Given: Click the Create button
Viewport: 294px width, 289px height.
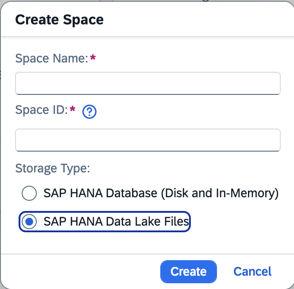Looking at the screenshot, I should [x=189, y=272].
